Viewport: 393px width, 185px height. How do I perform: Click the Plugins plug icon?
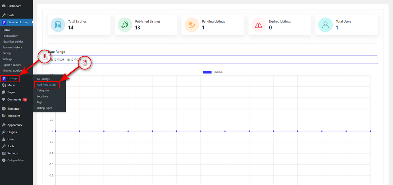pyautogui.click(x=4, y=132)
